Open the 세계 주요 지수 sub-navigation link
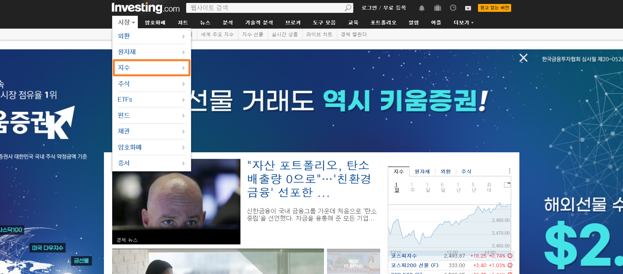 tap(217, 34)
